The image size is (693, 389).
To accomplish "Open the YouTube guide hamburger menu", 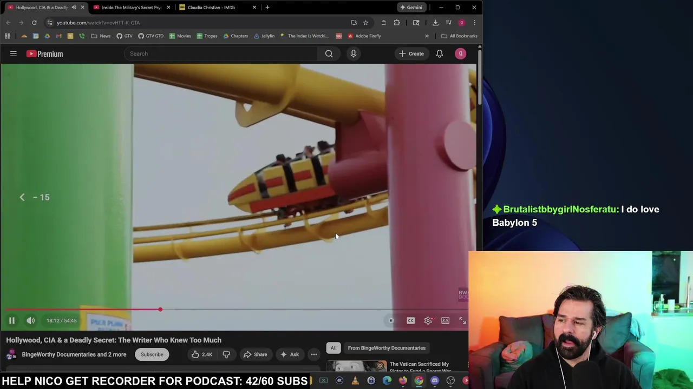I will [14, 53].
